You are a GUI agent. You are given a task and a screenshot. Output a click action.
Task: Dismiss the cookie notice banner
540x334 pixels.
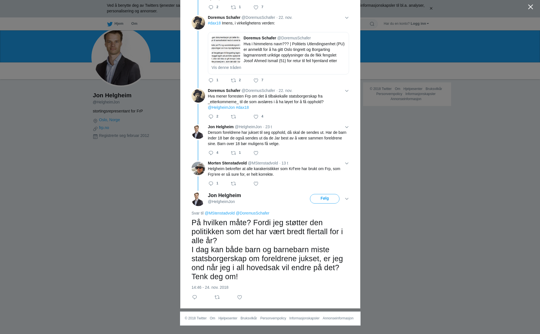pyautogui.click(x=431, y=8)
